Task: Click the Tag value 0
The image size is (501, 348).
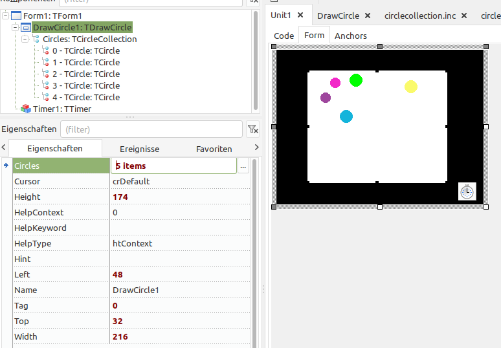Action: [x=115, y=306]
